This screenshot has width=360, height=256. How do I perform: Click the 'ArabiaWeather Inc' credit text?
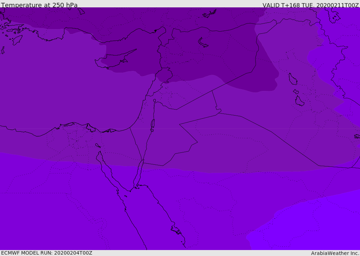coord(335,253)
